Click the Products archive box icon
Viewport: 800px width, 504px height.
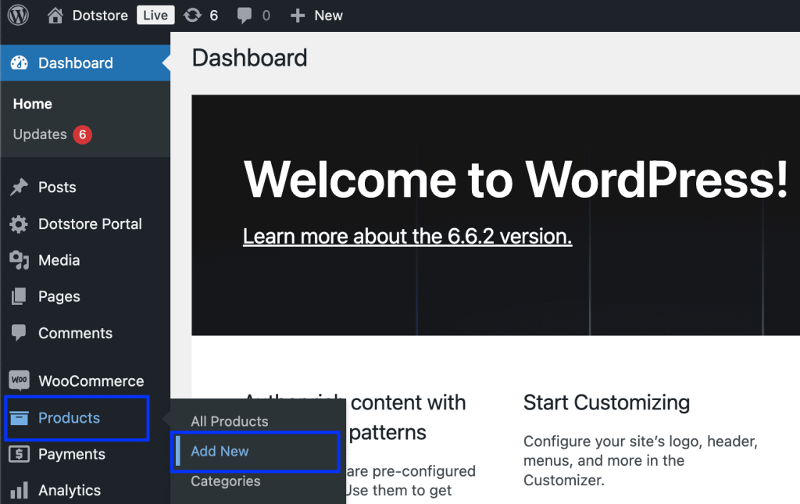point(19,418)
